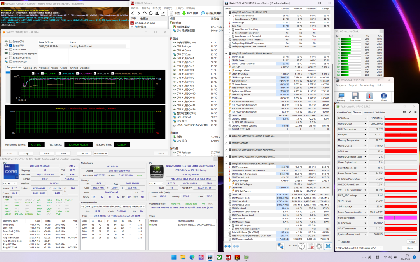This screenshot has width=420, height=262.
Task: Click the Save Report floppy icon
Action: (x=355, y=95)
